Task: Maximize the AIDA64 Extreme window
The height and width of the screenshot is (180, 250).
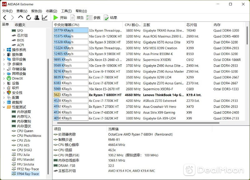Action: (x=230, y=4)
